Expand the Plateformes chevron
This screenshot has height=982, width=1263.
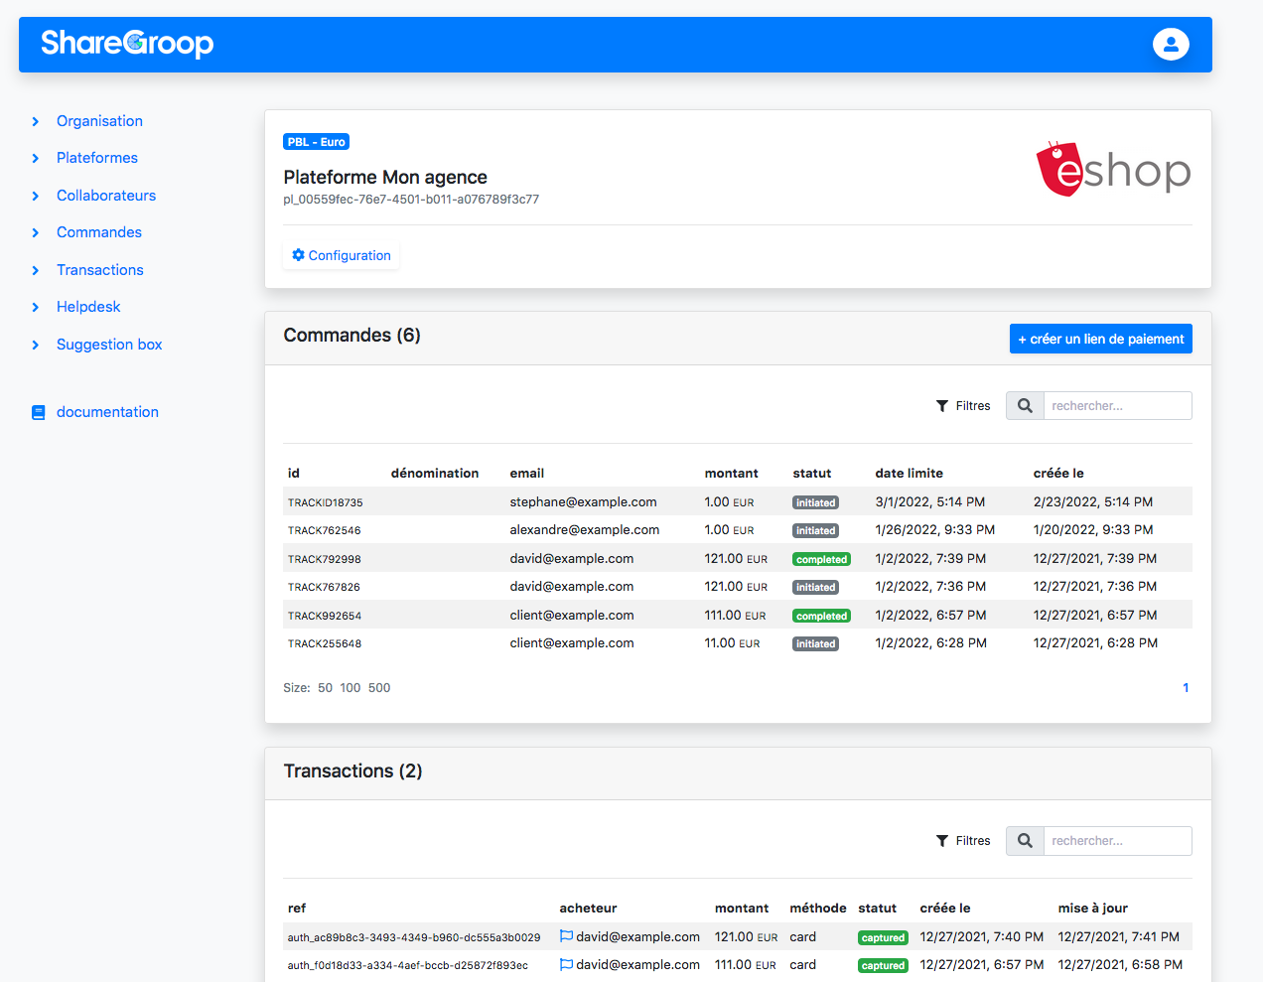tap(36, 158)
